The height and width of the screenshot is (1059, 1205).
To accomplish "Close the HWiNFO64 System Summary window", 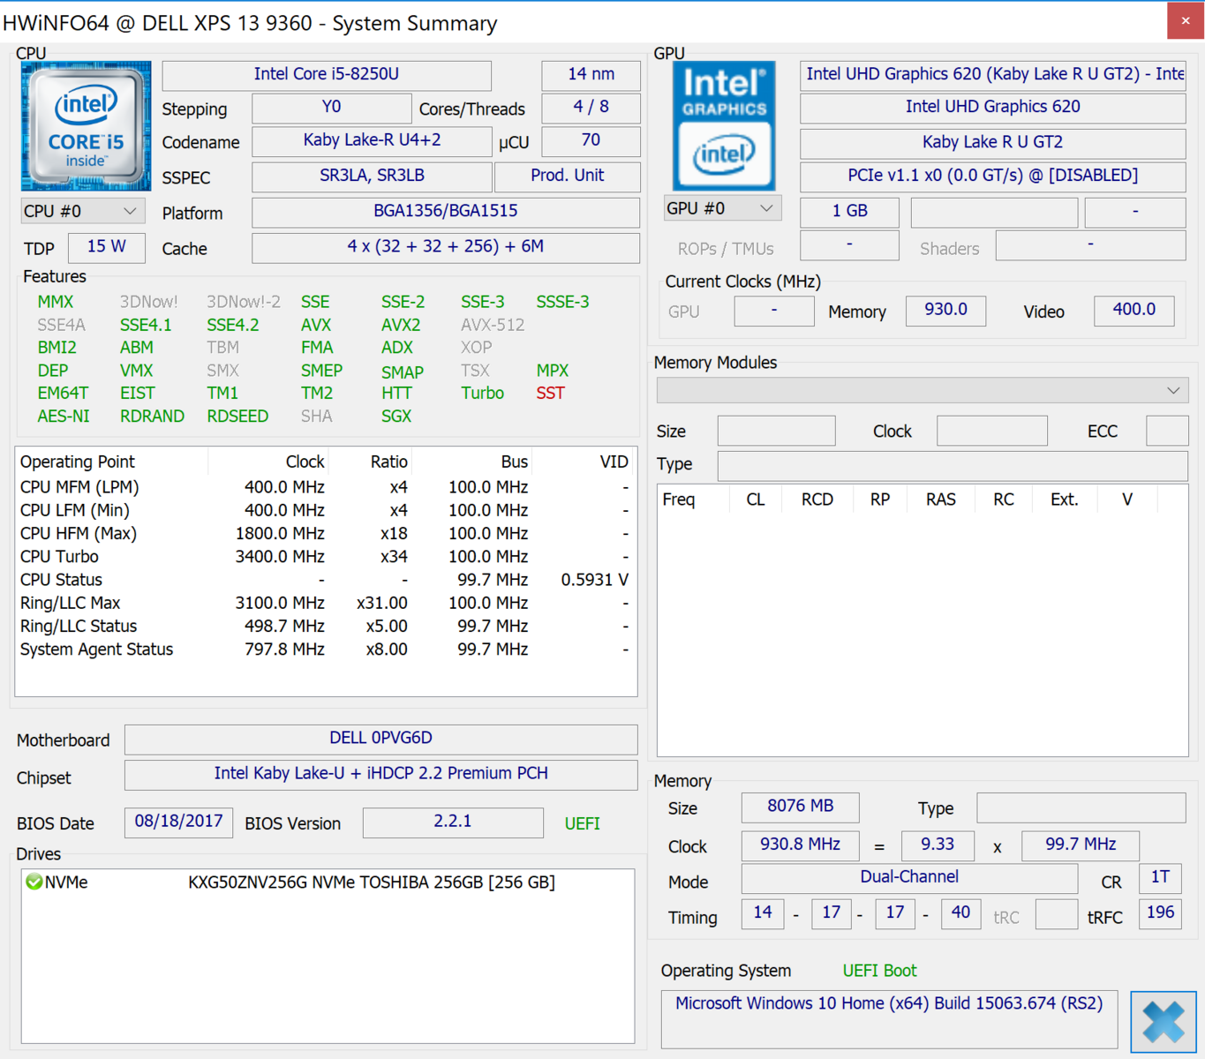I will 1185,21.
